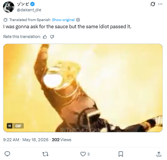Click the ゾンビ display name
This screenshot has width=167, height=160.
[23, 4]
